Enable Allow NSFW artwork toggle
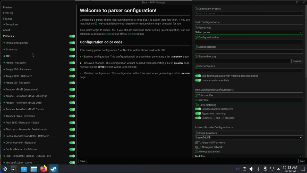The height and width of the screenshot is (173, 307). coord(198,143)
